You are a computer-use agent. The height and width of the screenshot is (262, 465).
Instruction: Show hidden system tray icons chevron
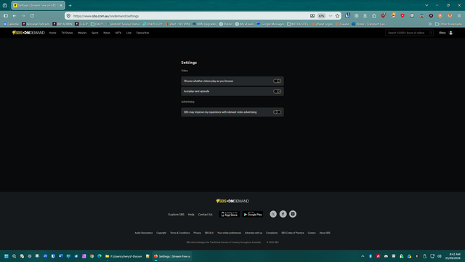pos(363,256)
